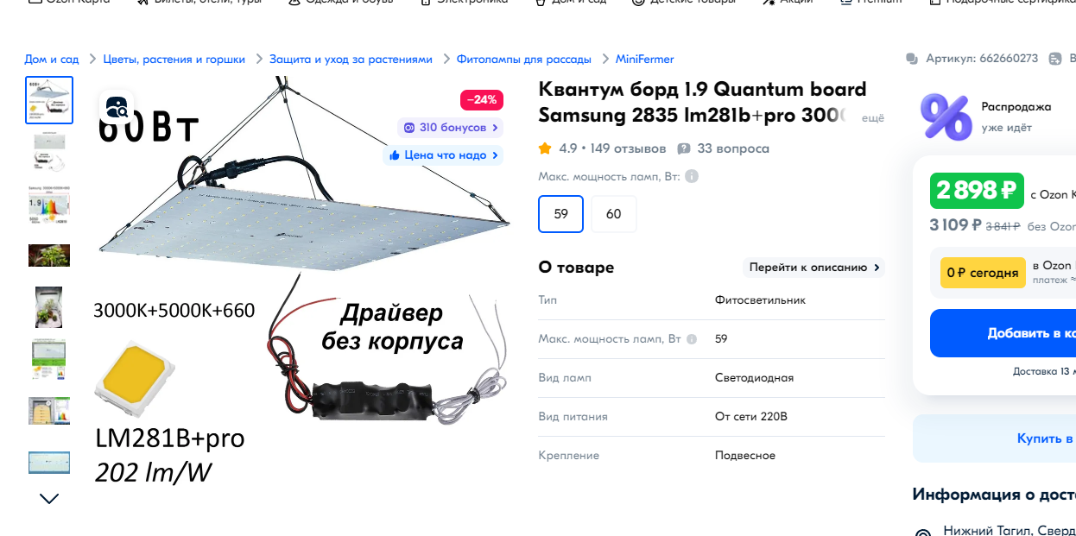Screen dimensions: 1076x536
Task: Open Дом и сад breadcrumb
Action: (x=52, y=59)
